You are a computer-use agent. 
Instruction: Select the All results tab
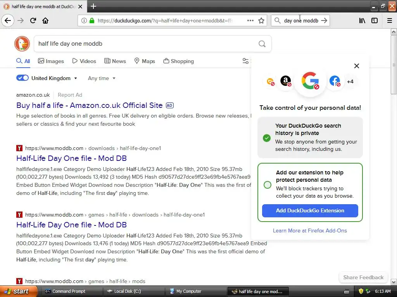(x=23, y=61)
